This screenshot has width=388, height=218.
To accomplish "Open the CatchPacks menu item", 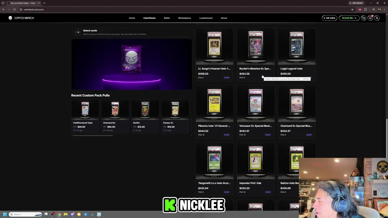I will tap(149, 18).
